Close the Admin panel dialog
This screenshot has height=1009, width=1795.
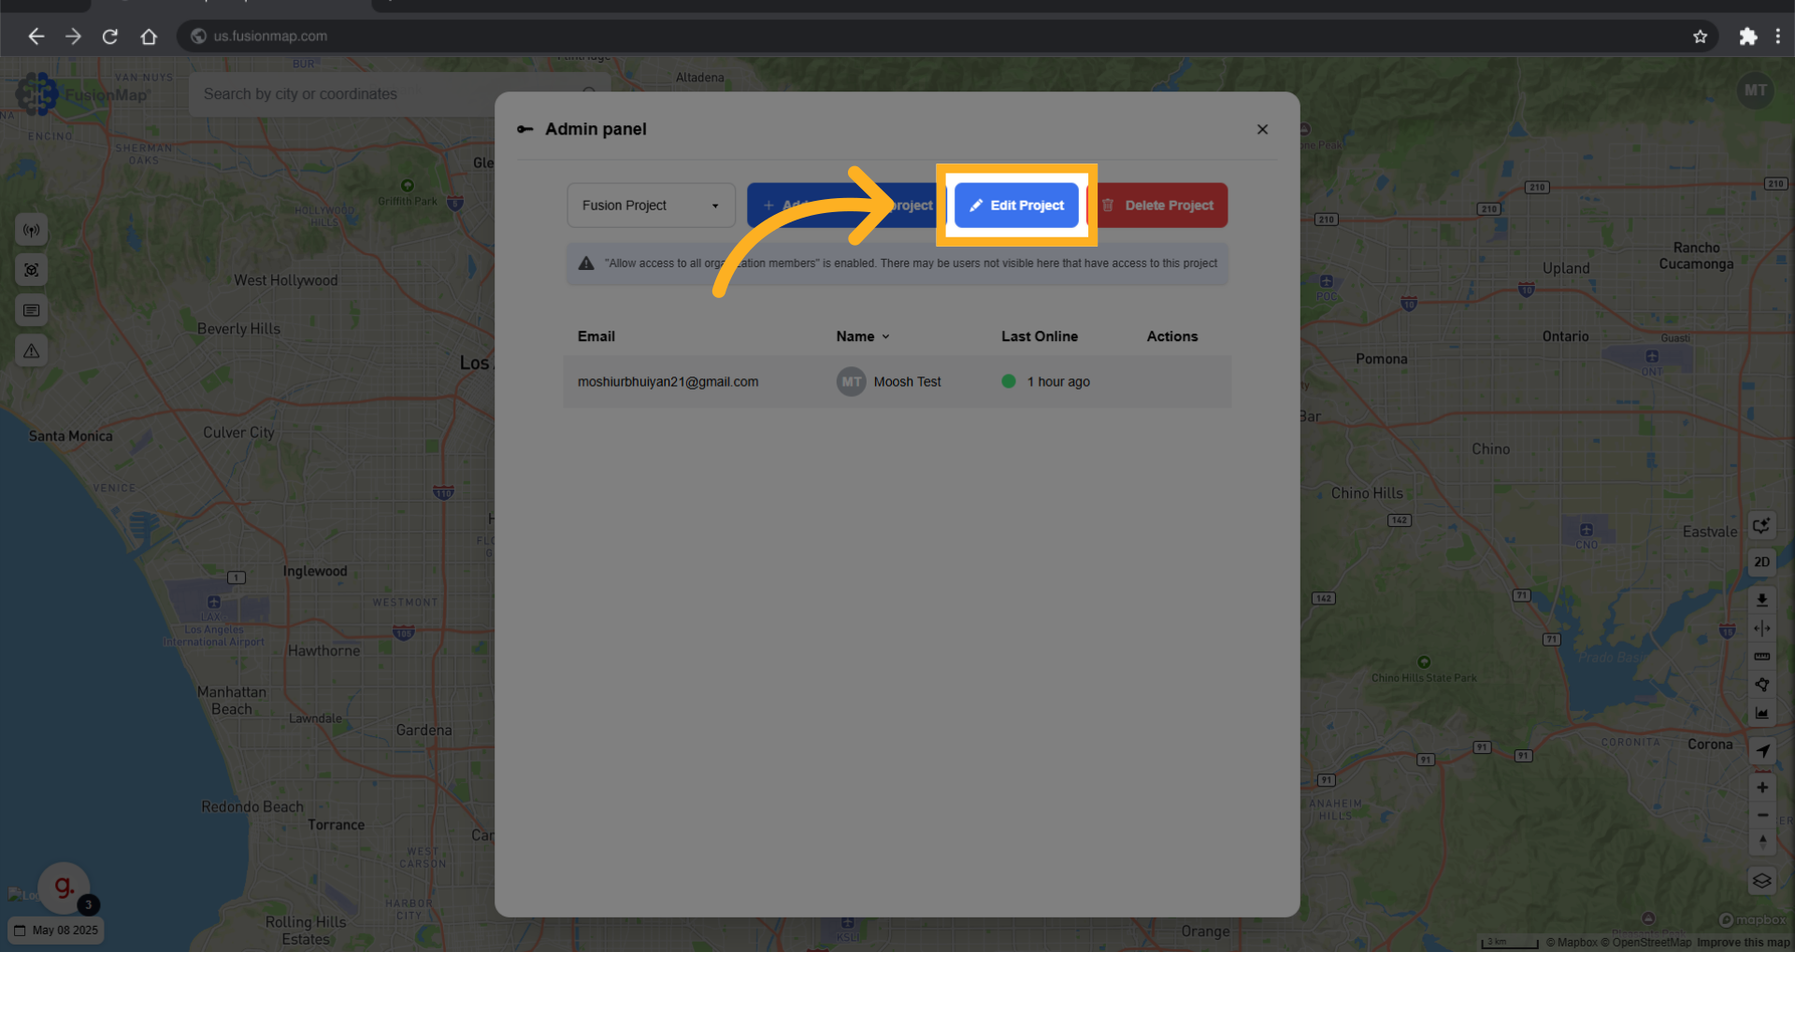[1262, 130]
